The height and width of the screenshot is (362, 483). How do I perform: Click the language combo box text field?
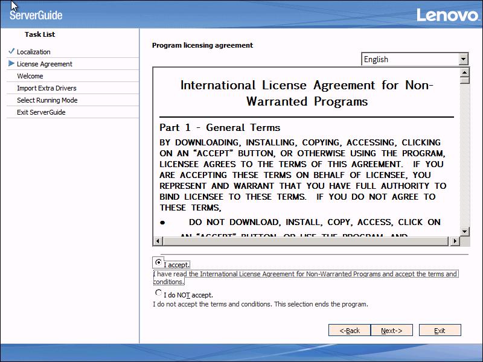tap(410, 59)
